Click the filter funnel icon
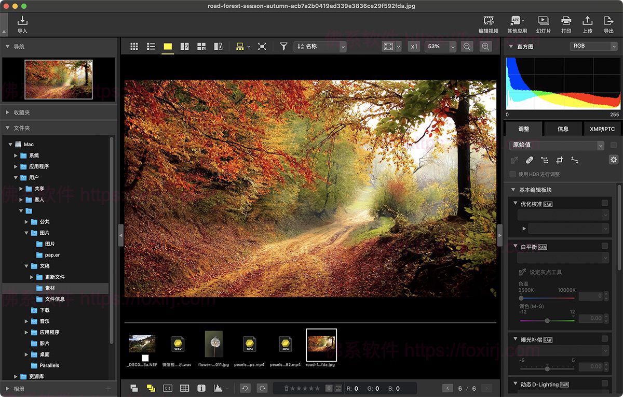The height and width of the screenshot is (397, 623). [283, 47]
